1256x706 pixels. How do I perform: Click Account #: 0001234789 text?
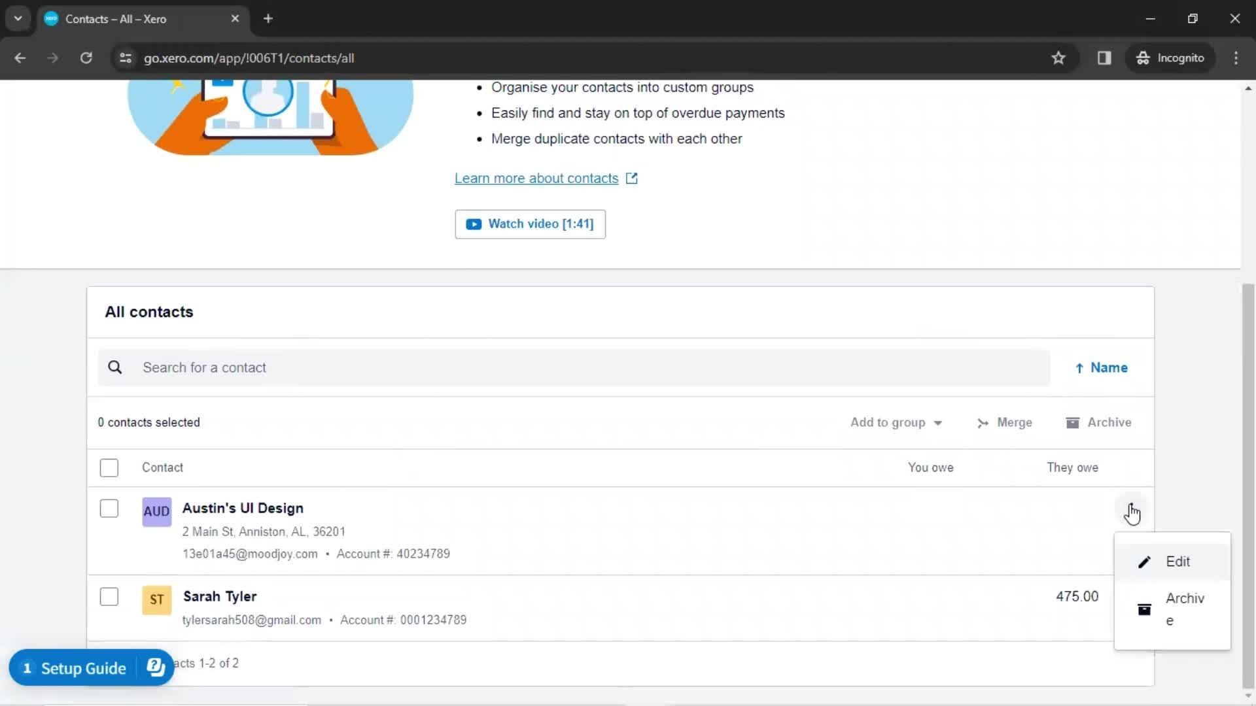pyautogui.click(x=403, y=620)
